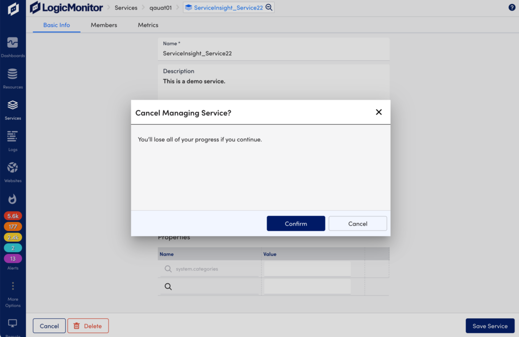Click the bottom-left Cancel button
Image resolution: width=519 pixels, height=337 pixels.
[49, 326]
